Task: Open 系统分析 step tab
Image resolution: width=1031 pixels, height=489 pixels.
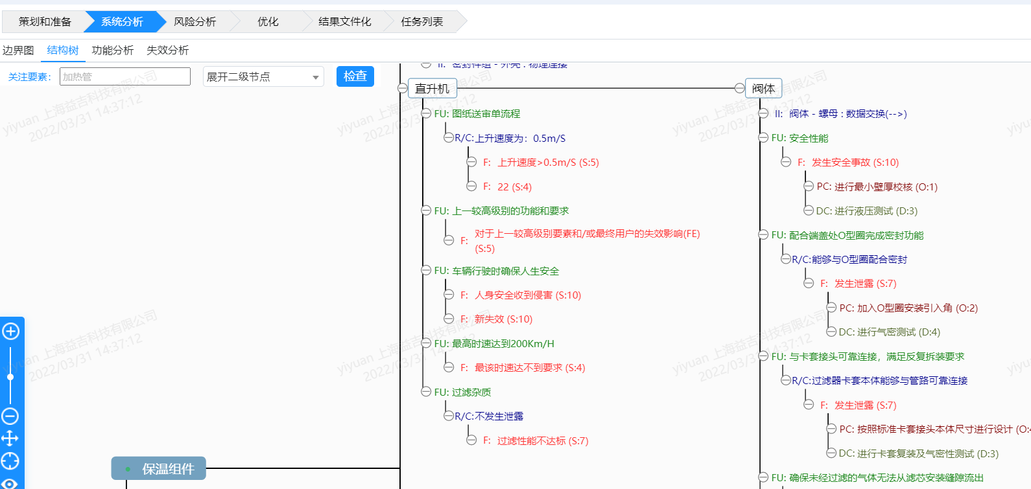Action: click(x=122, y=22)
